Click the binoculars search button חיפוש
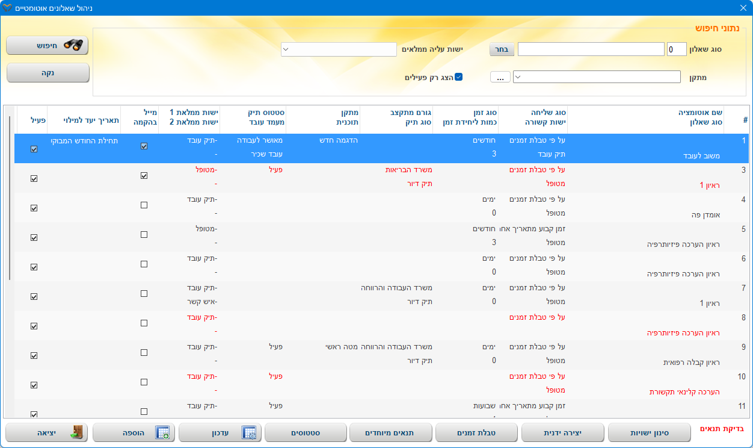The height and width of the screenshot is (448, 753). click(48, 45)
